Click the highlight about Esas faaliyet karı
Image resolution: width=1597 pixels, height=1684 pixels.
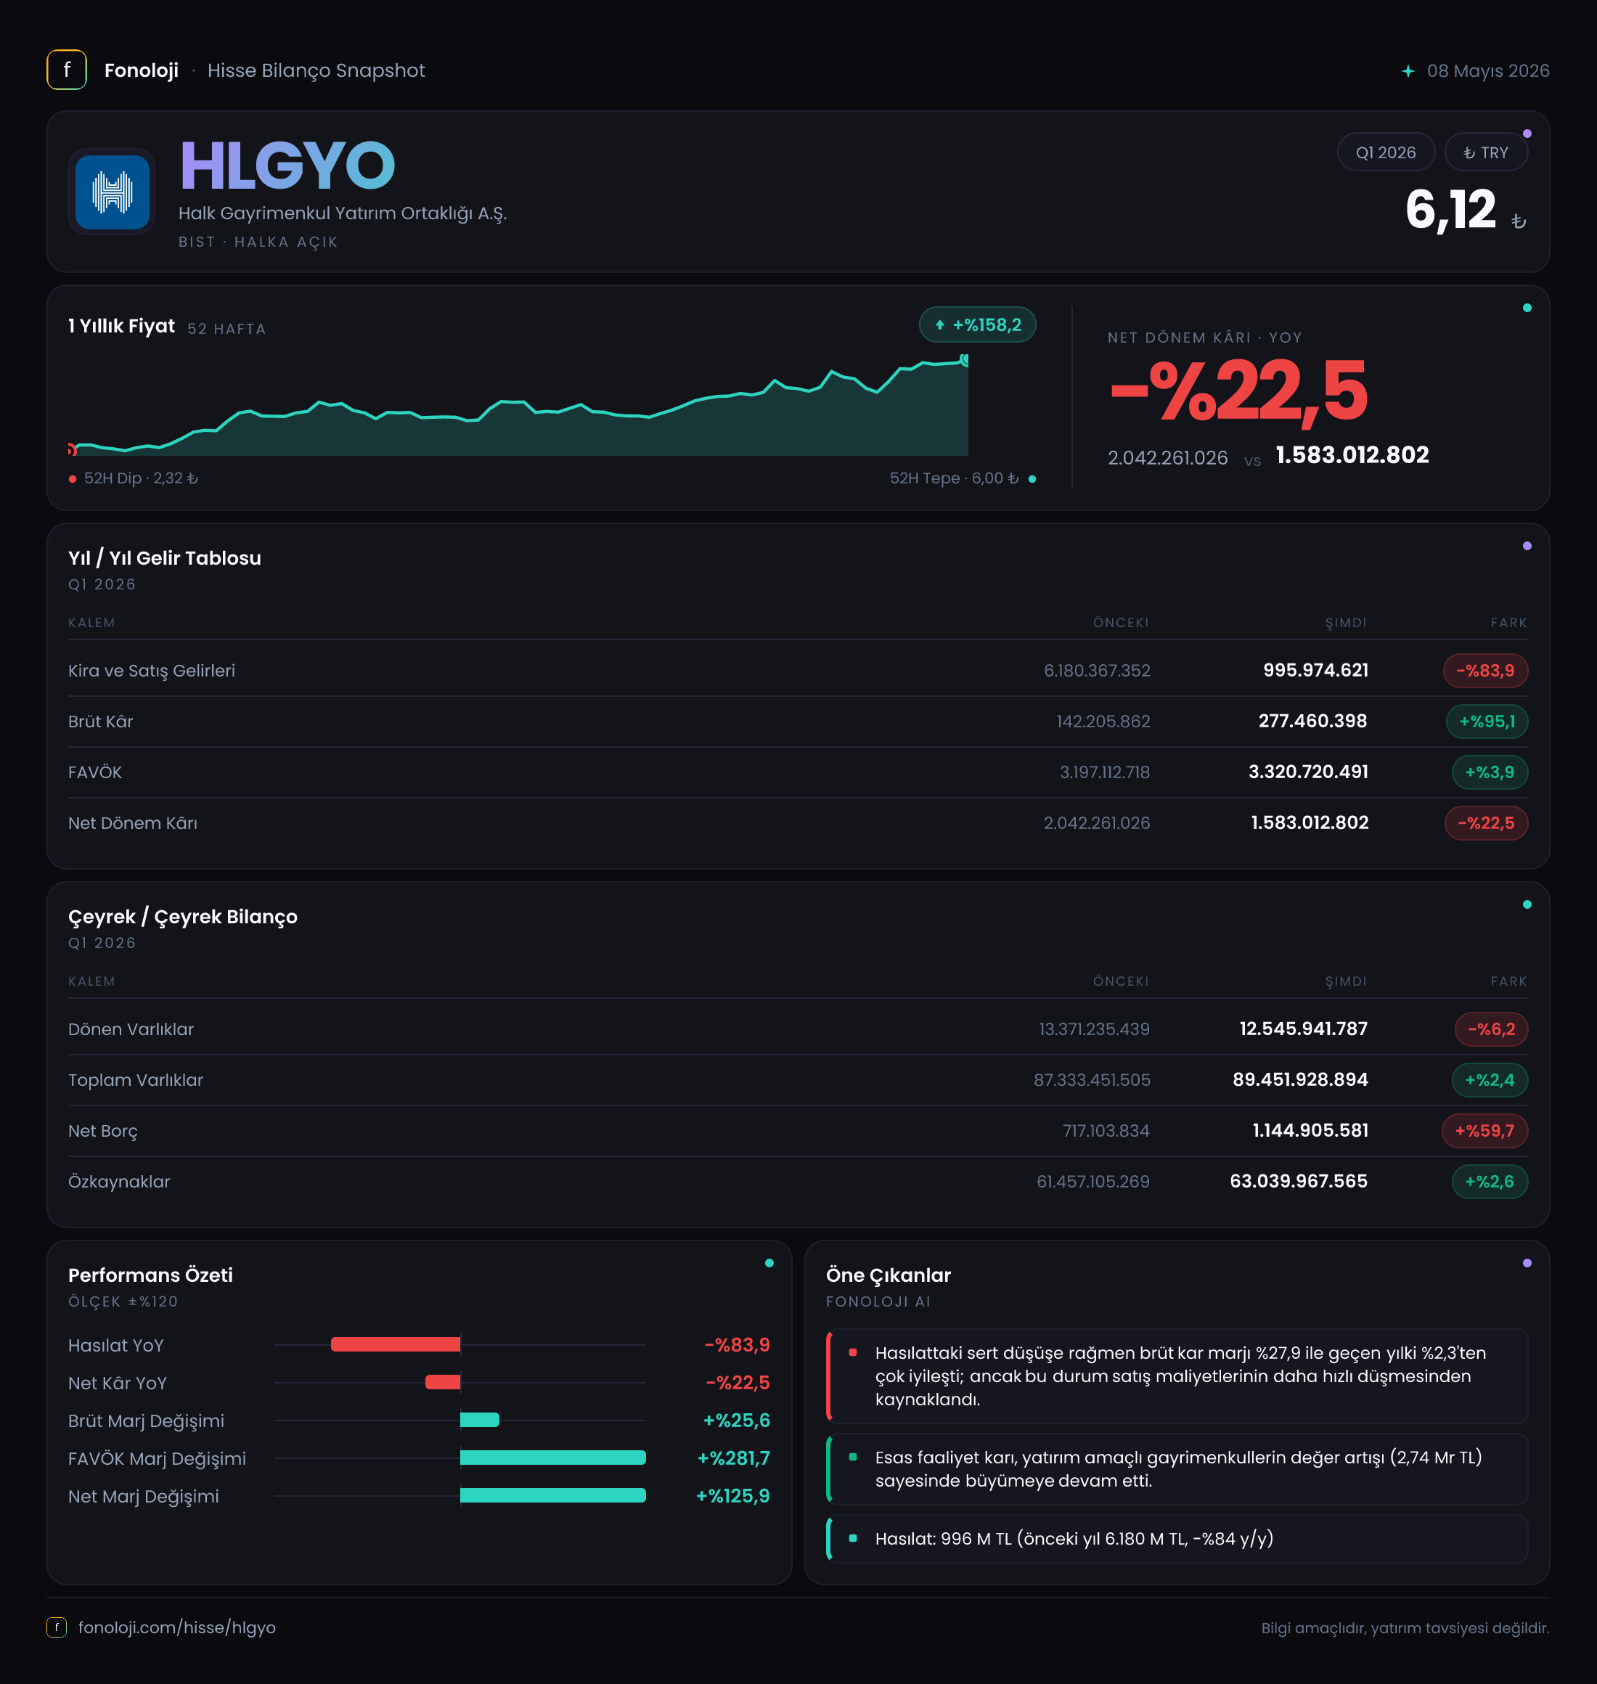pos(1177,1468)
